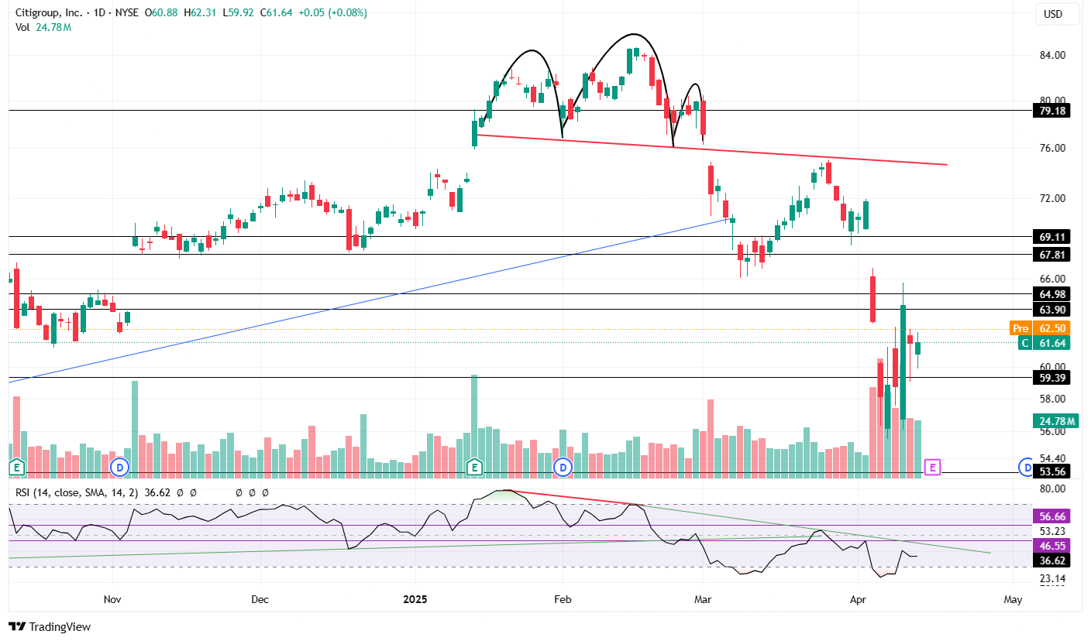This screenshot has height=641, width=1091.
Task: Click the Nov label on time axis
Action: [x=112, y=599]
